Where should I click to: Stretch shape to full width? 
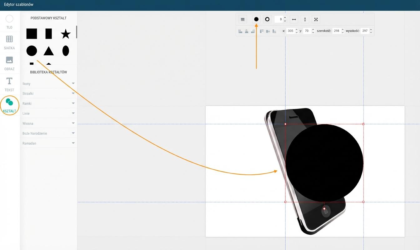pyautogui.click(x=294, y=19)
